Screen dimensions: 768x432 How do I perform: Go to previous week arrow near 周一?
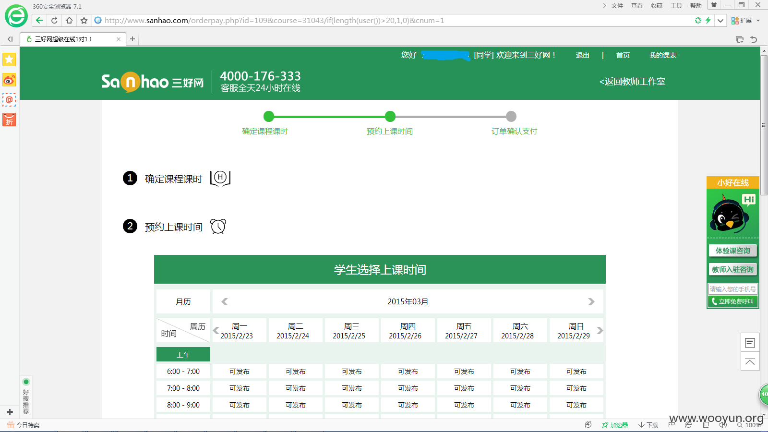tap(216, 330)
